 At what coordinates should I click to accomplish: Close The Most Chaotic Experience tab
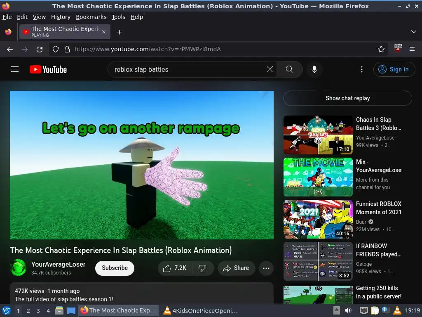click(104, 32)
